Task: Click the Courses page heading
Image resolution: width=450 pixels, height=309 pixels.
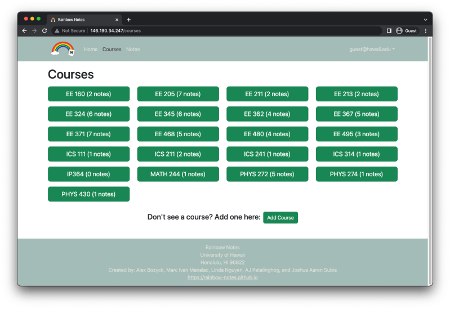Action: point(70,75)
